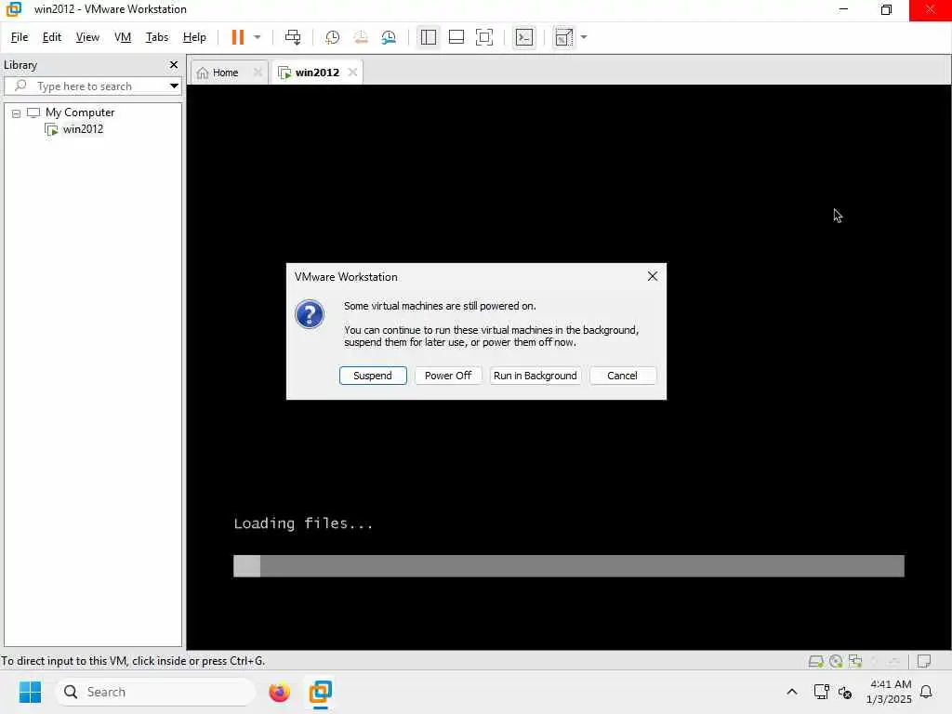This screenshot has height=714, width=952.
Task: Open console view icon
Action: click(x=524, y=37)
